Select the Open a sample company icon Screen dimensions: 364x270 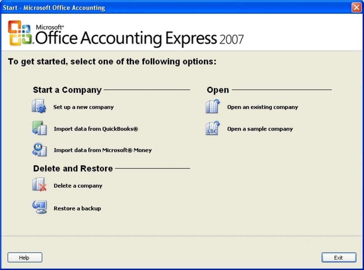click(x=213, y=128)
